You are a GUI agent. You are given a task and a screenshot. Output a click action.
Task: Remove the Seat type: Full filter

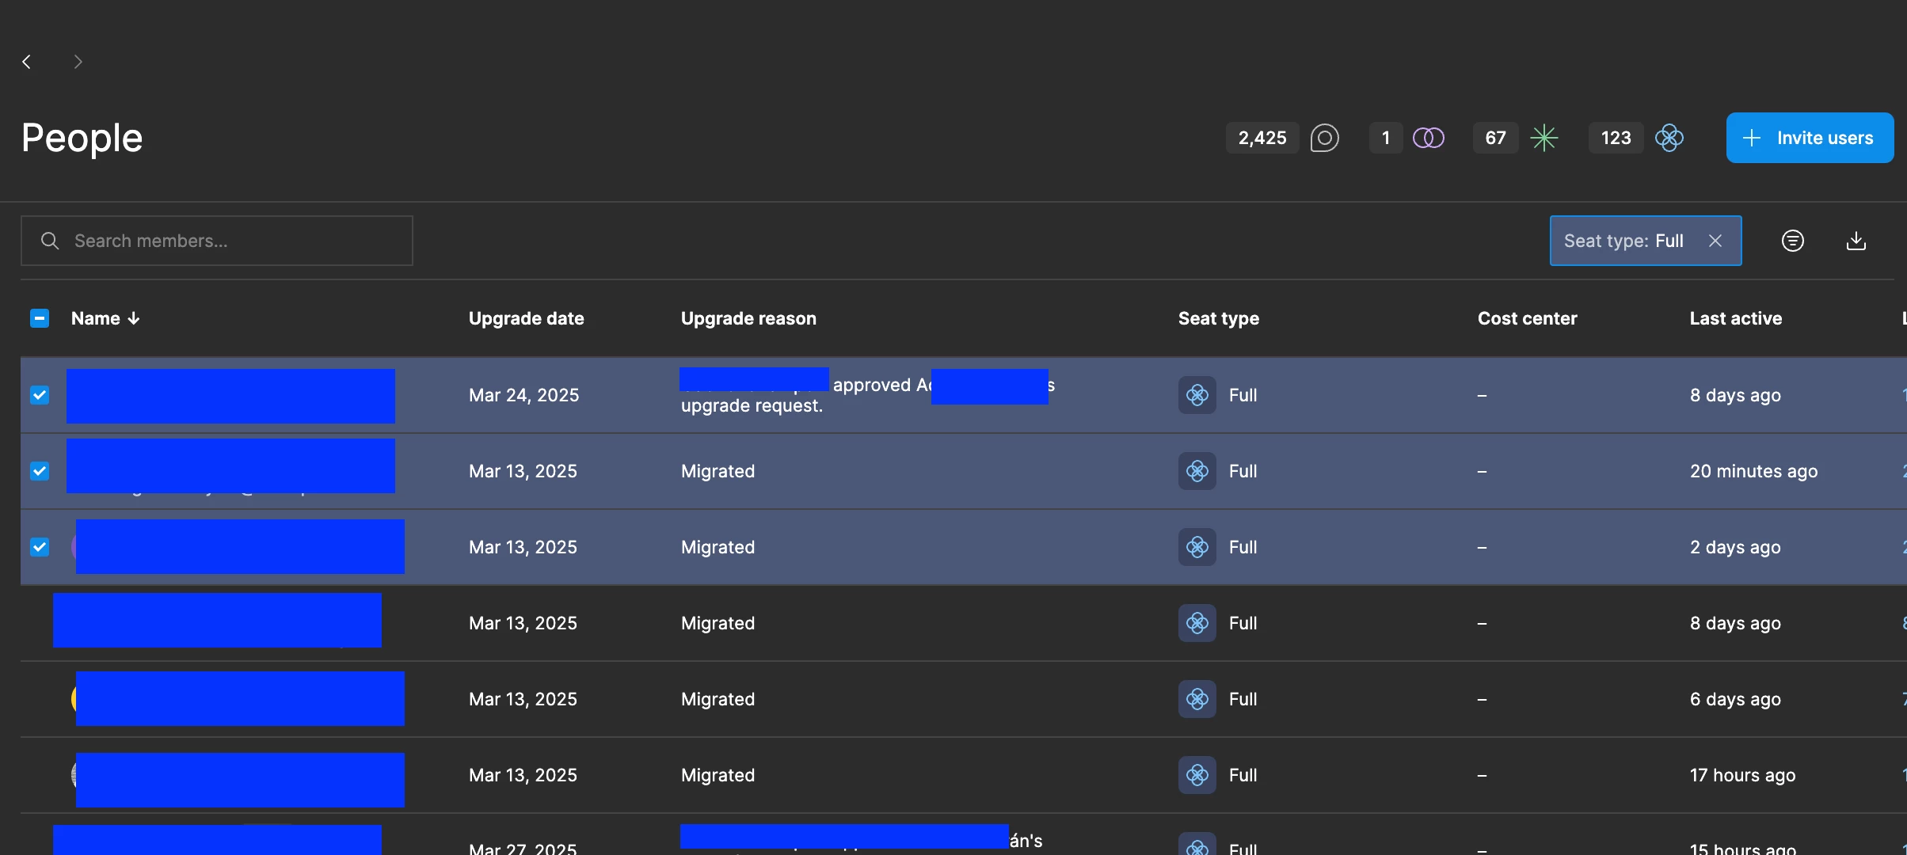click(x=1715, y=241)
